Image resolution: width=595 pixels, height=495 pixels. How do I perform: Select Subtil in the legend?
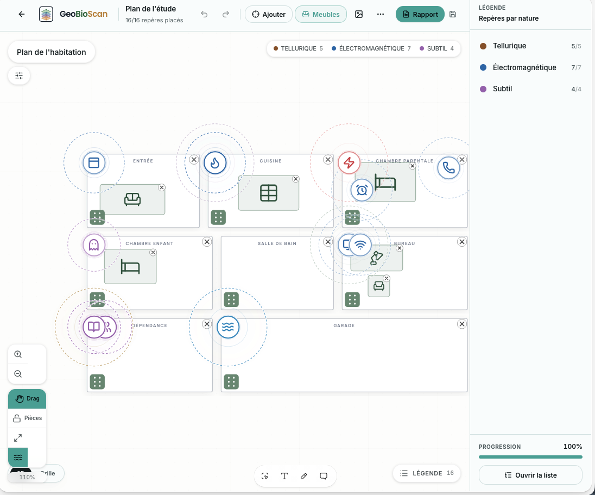530,89
